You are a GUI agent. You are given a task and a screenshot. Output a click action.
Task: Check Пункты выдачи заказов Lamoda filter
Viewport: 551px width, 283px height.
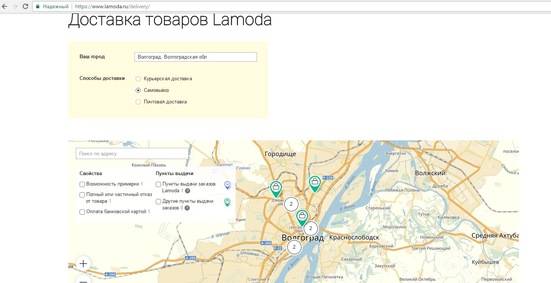[158, 184]
